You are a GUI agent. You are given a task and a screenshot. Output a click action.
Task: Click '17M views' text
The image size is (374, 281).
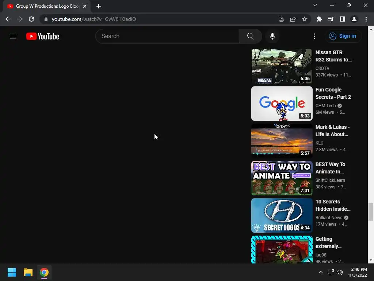pyautogui.click(x=326, y=224)
